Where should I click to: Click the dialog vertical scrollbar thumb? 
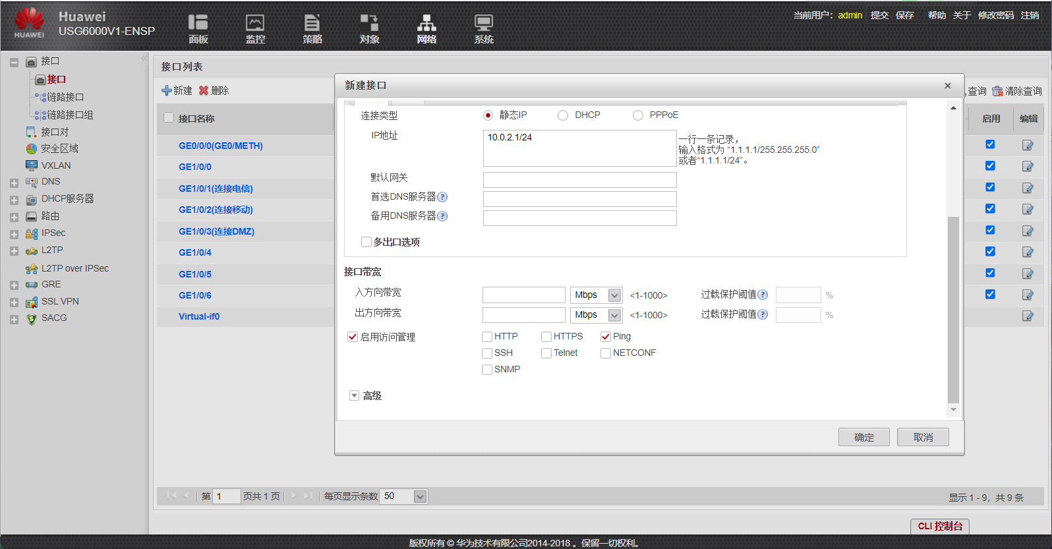coord(953,310)
